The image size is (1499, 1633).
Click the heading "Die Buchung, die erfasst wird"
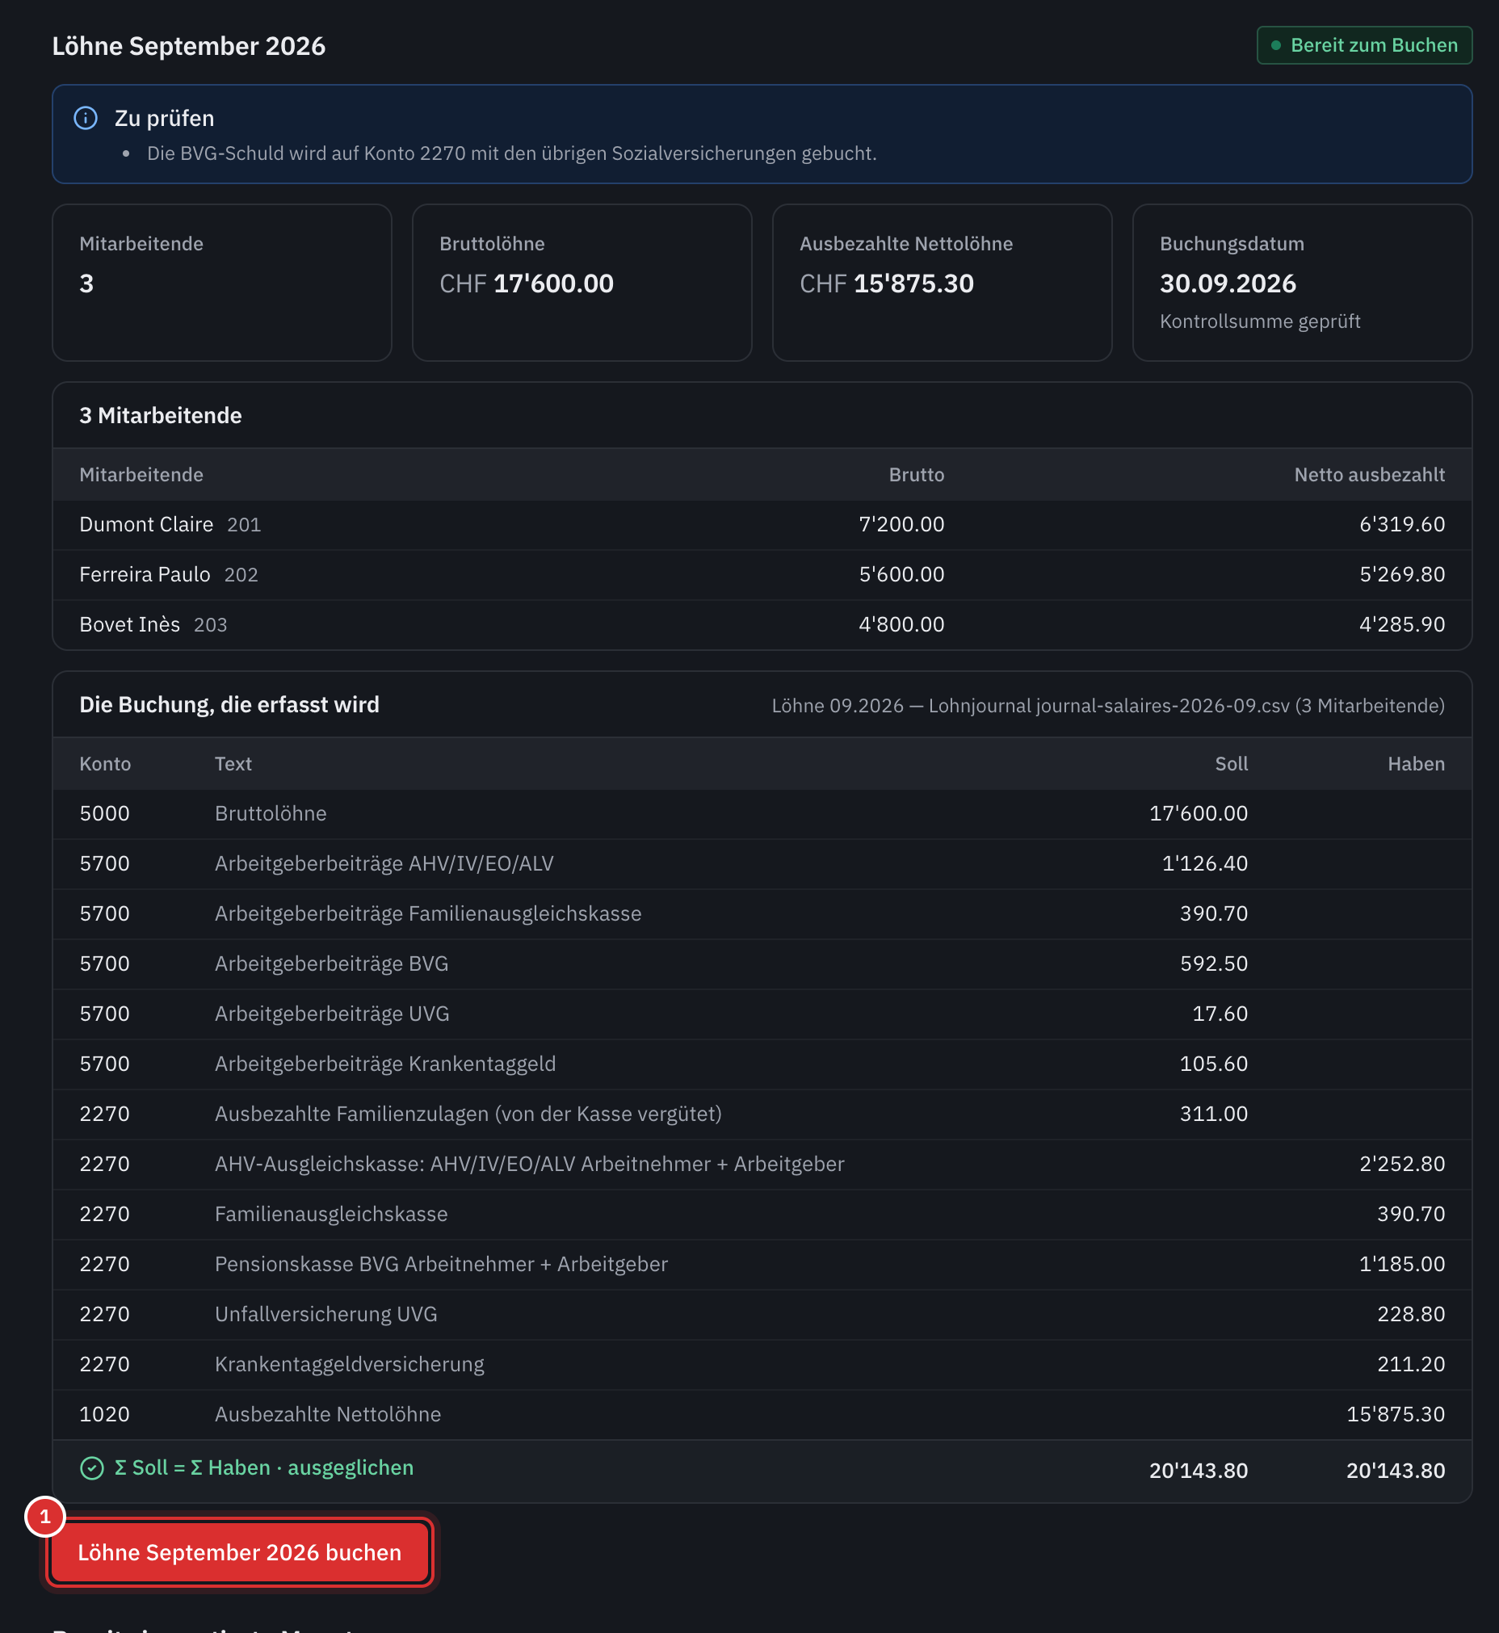pos(229,704)
